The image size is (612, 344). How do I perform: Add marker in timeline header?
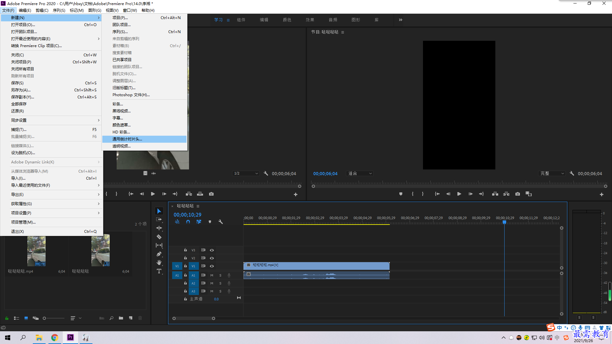click(x=210, y=222)
